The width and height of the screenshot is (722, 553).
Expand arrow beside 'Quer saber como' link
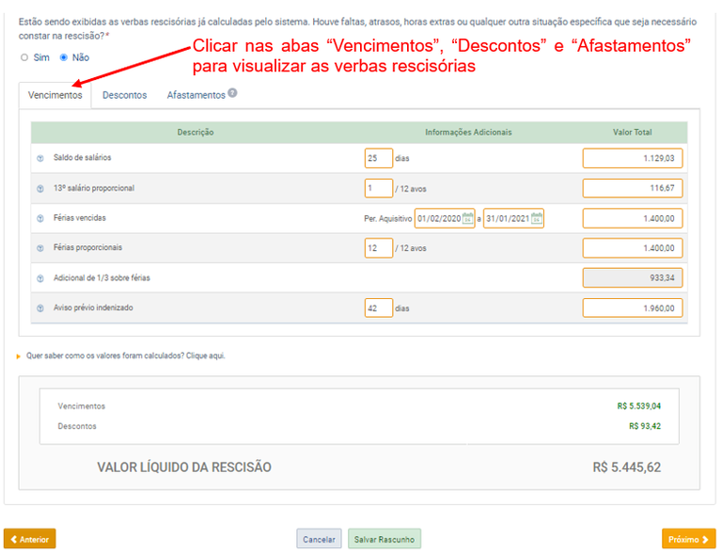19,356
